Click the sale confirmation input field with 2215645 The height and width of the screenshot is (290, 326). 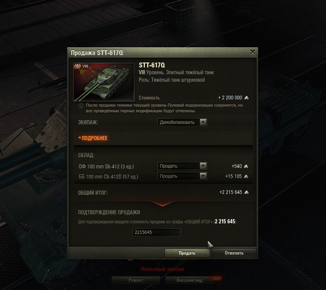157,232
